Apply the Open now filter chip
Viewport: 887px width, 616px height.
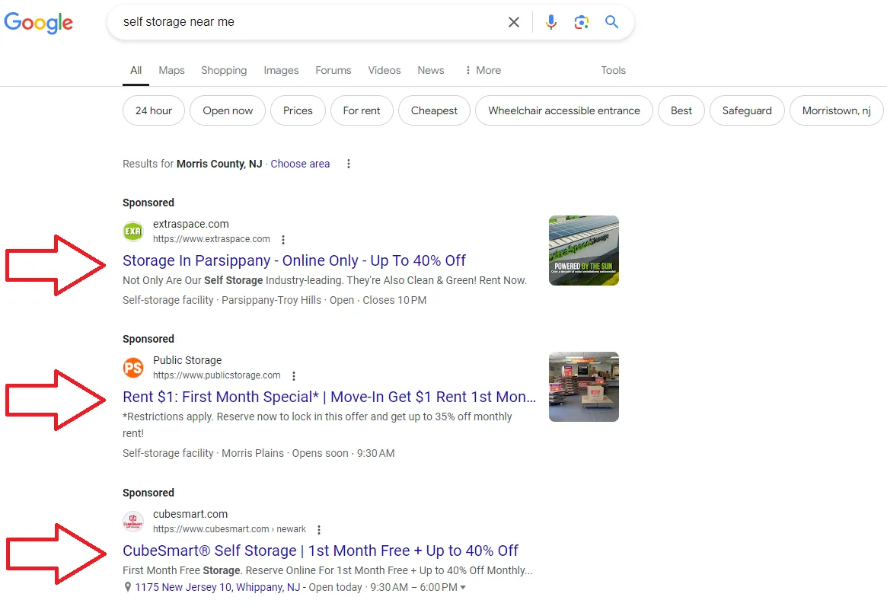click(228, 111)
